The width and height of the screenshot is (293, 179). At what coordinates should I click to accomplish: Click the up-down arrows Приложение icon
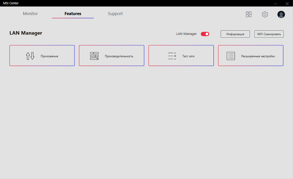(x=30, y=56)
